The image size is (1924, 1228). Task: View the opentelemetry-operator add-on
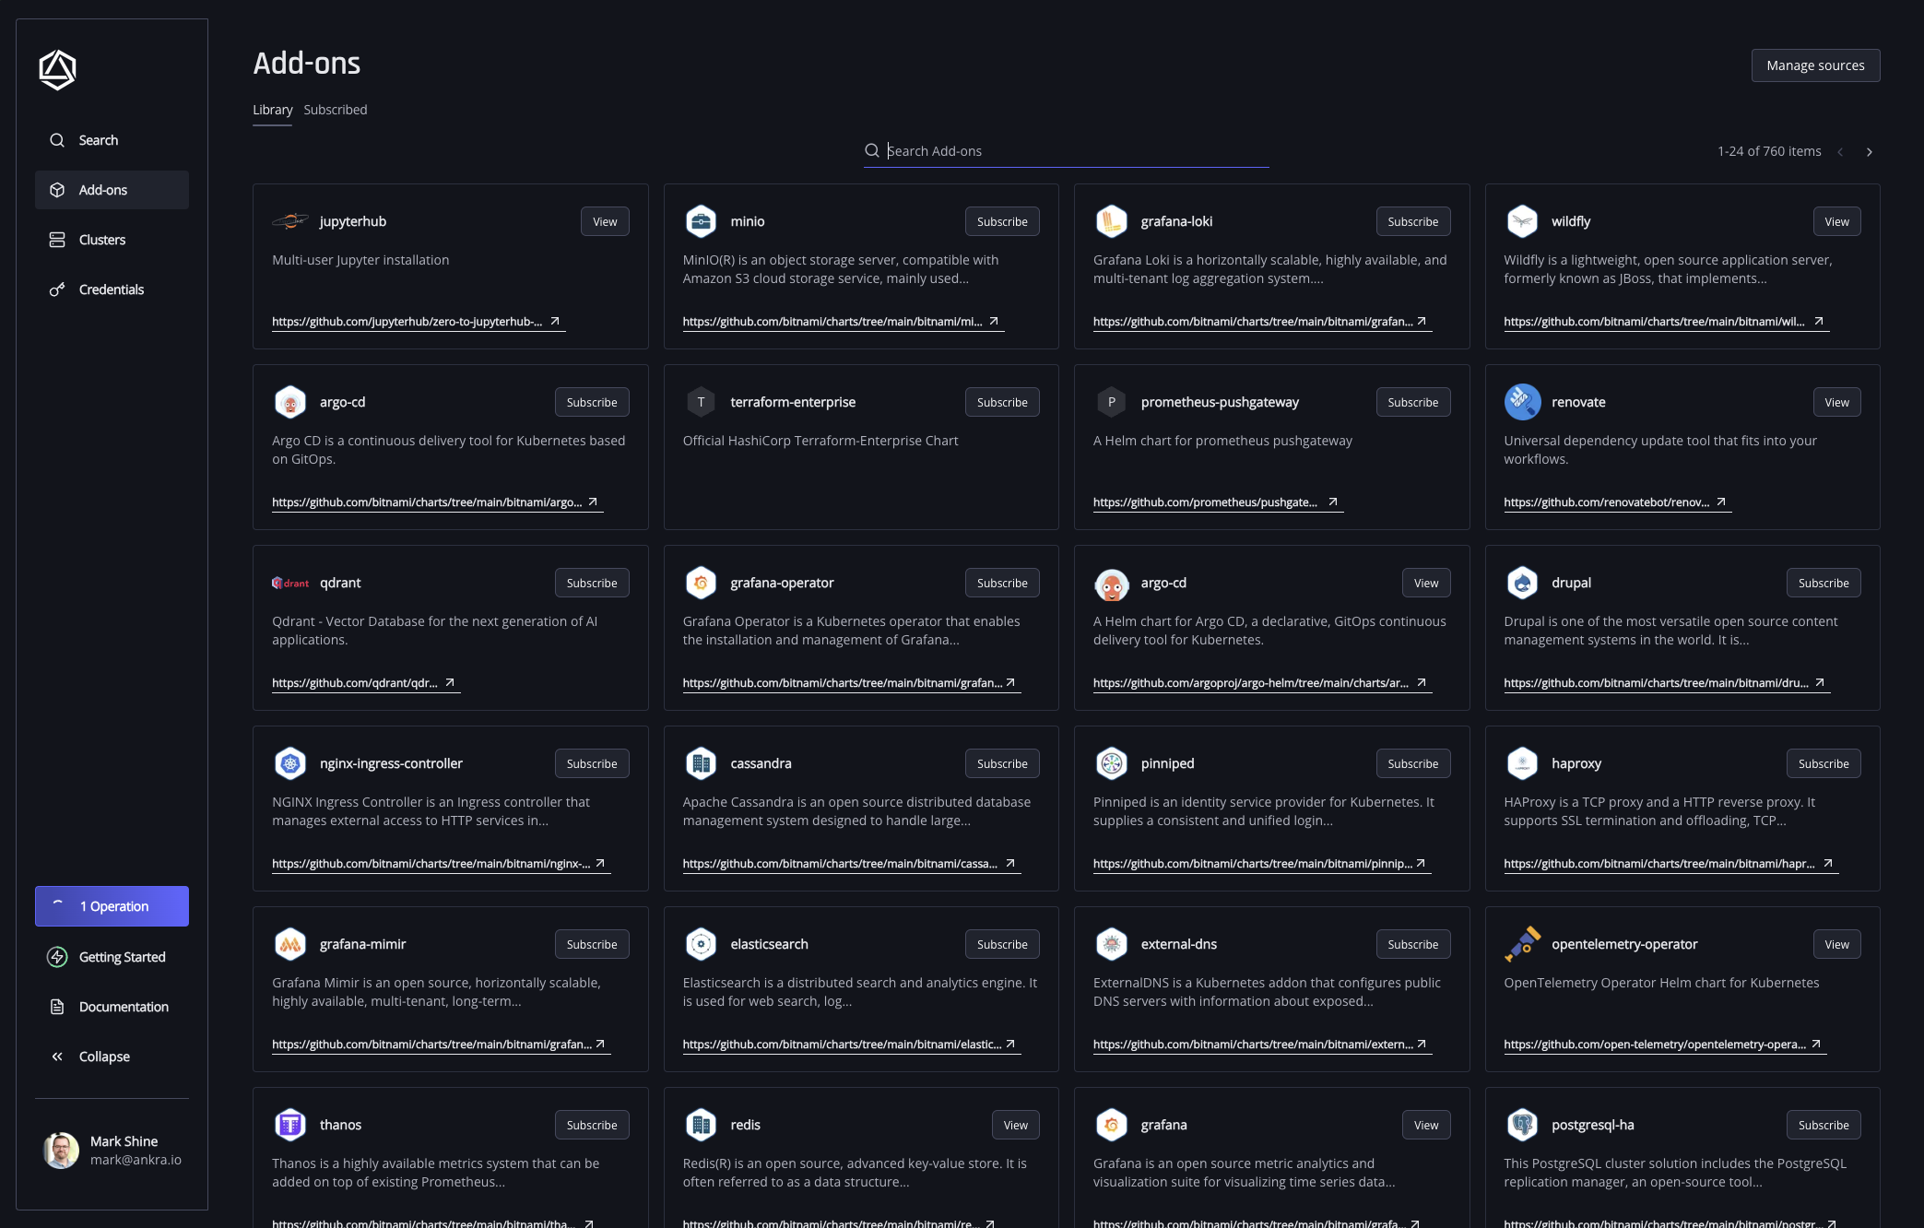(x=1836, y=944)
